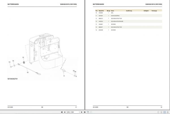Click the Menge column header

tap(109, 11)
